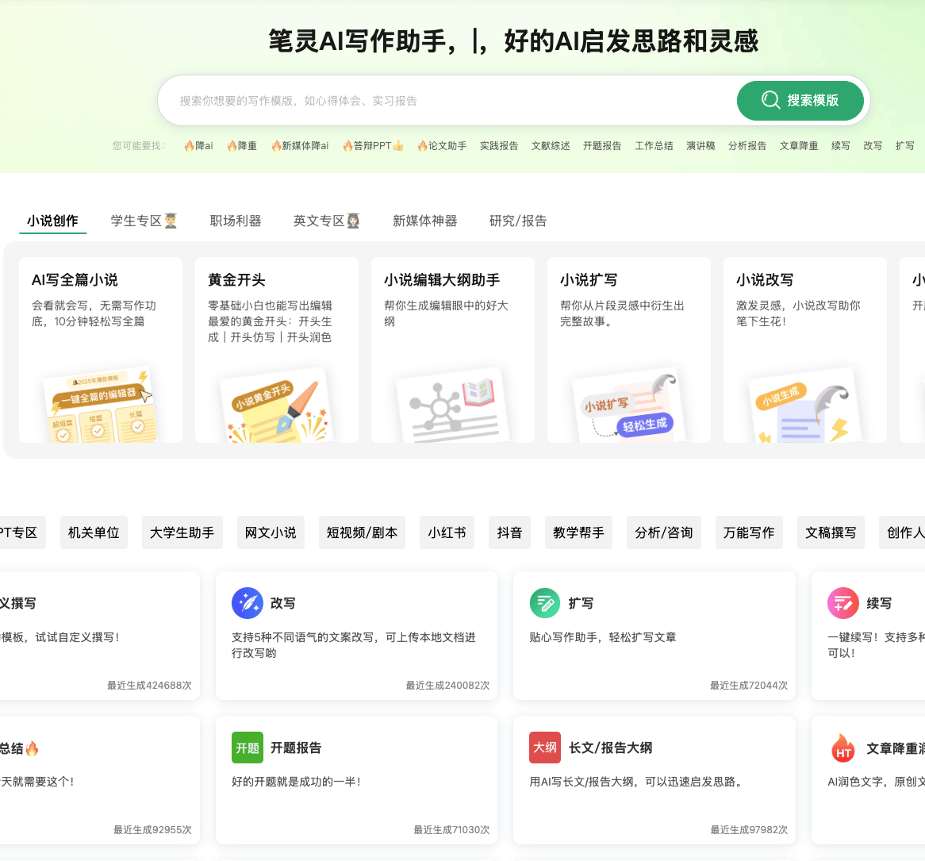This screenshot has width=925, height=861.
Task: Click the 新媒体降ai suggestion
Action: click(300, 146)
